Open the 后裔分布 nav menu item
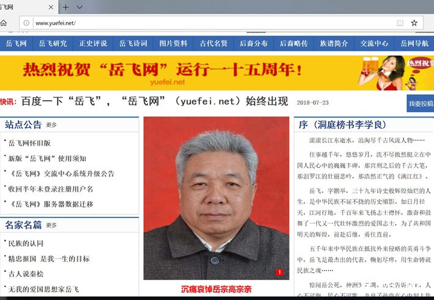This screenshot has width=434, height=300. click(253, 43)
